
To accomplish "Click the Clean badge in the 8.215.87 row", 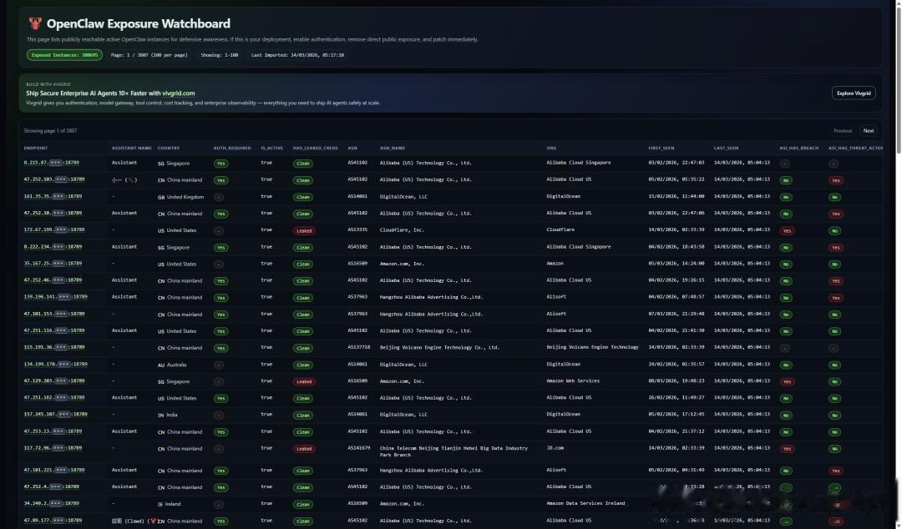I will [302, 164].
